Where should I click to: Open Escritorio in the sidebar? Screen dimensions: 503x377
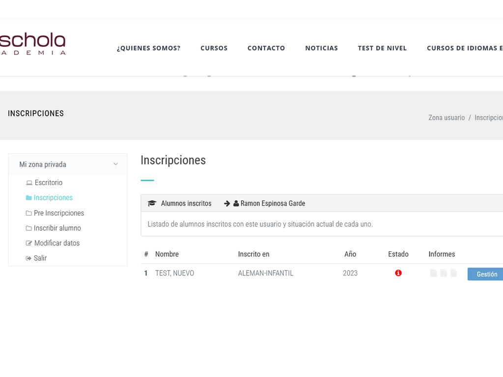point(48,183)
